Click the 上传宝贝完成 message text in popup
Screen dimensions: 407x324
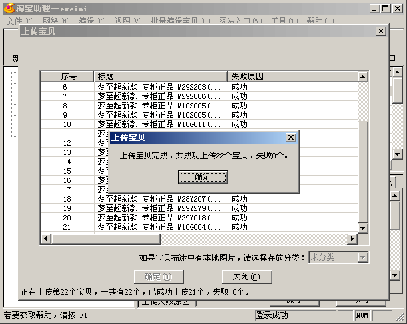coord(203,156)
